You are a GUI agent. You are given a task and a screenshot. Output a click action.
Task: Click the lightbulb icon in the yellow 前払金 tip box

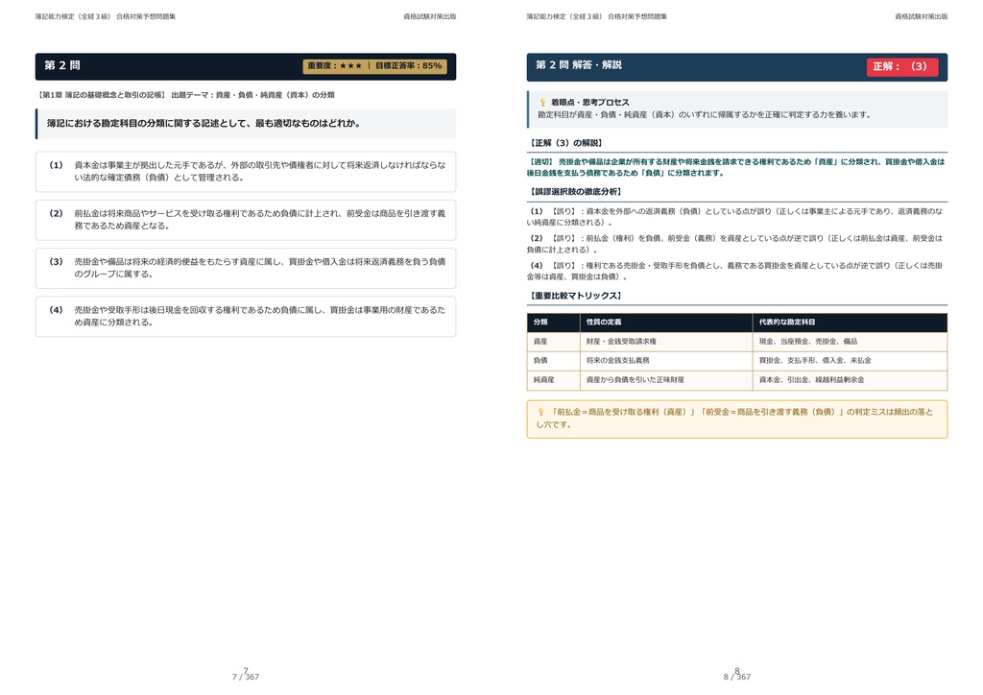541,413
